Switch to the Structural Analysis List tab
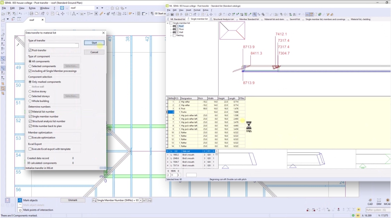The image size is (391, 218). tap(222, 19)
